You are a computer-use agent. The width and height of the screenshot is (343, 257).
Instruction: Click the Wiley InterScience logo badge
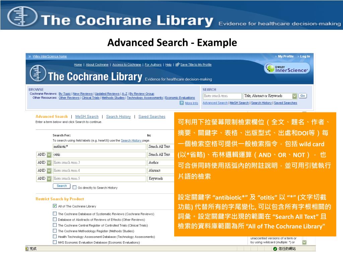287,68
